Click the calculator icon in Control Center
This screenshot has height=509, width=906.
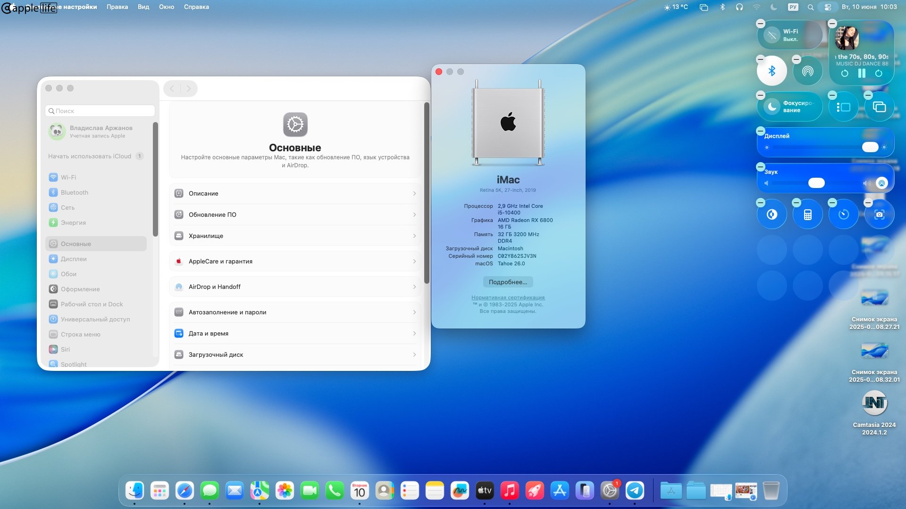point(807,214)
